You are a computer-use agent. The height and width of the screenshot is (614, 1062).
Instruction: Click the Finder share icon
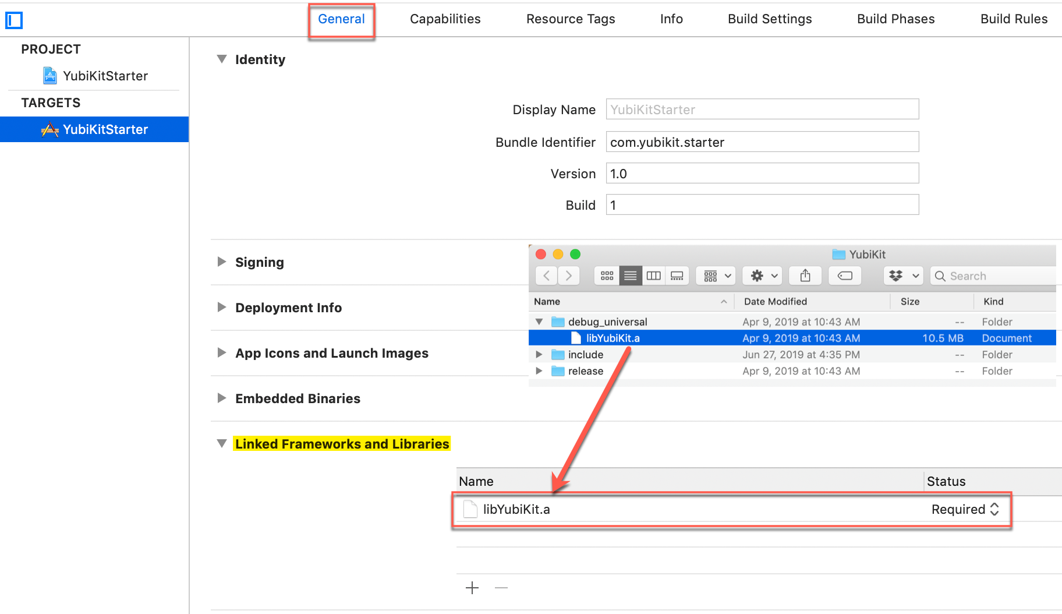pos(805,276)
